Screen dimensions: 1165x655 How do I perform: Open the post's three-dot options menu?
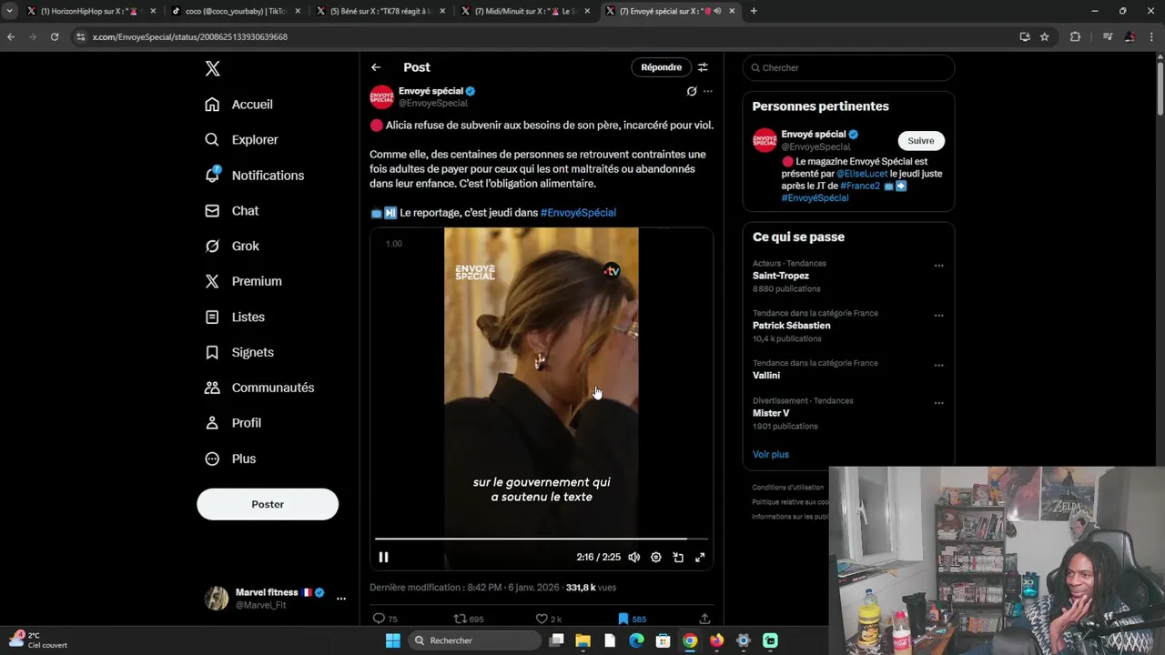coord(708,91)
